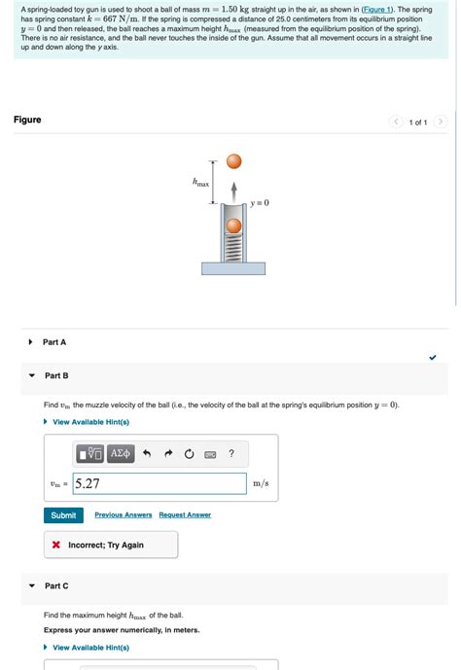The image size is (461, 670).
Task: Open the math templates button in toolbar
Action: 89,453
